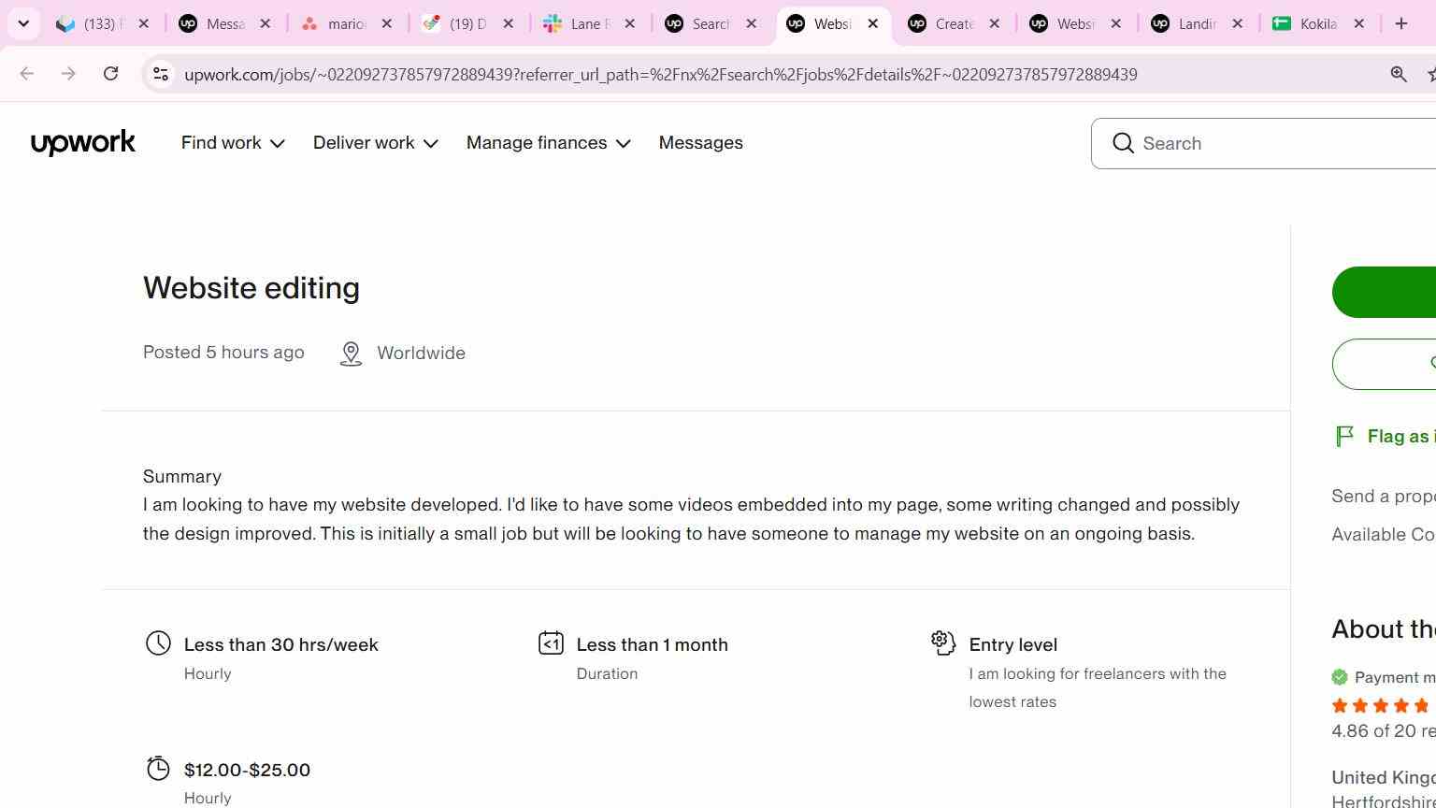Click the search magnifier icon
The height and width of the screenshot is (808, 1436).
click(x=1123, y=143)
